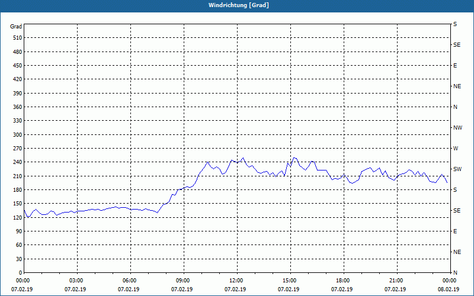Click the "E" compass label at the 450 gridline
The width and height of the screenshot is (474, 296).
pos(455,66)
